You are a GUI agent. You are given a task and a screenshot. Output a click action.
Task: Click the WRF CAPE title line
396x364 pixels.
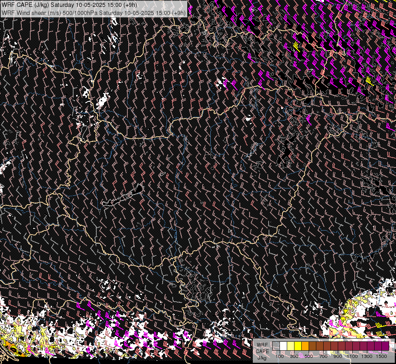[x=69, y=5]
